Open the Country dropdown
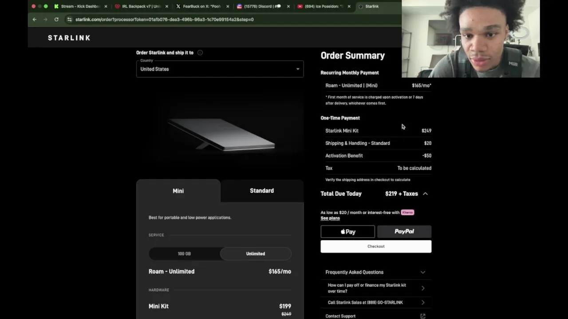Viewport: 568px width, 319px height. pyautogui.click(x=220, y=69)
